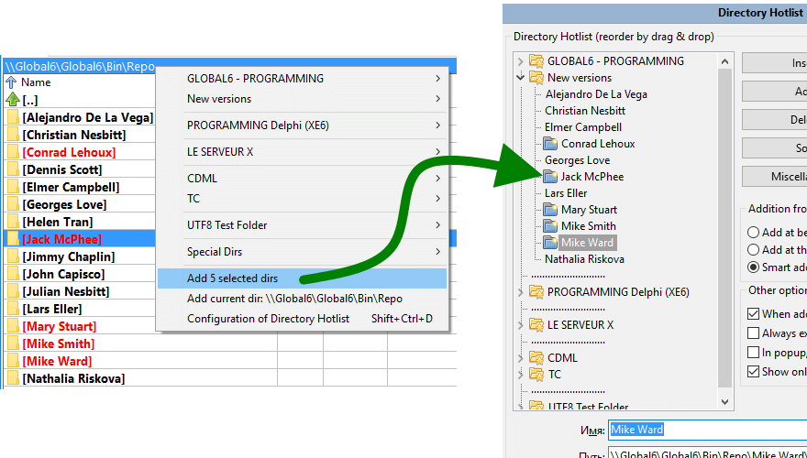The height and width of the screenshot is (458, 807).
Task: Click folder icon next to Mike Smith in tree
Action: click(x=550, y=226)
